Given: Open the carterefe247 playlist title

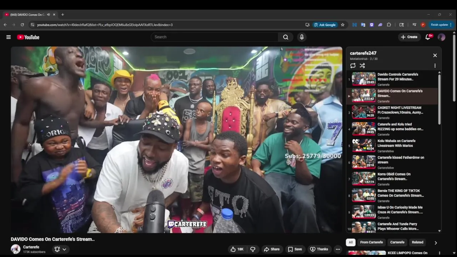Looking at the screenshot, I should (x=363, y=53).
